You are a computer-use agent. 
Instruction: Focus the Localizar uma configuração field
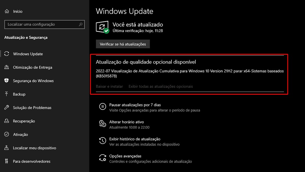pos(45,24)
